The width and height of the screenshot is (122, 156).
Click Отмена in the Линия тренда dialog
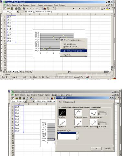pos(108,149)
